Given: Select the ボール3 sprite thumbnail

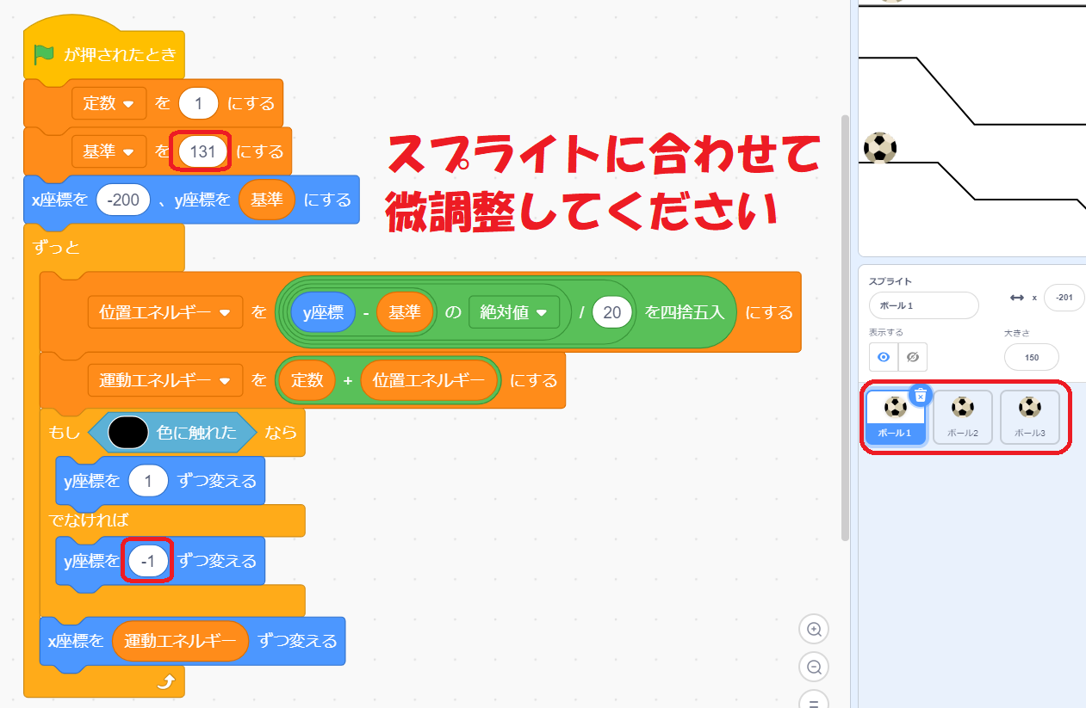Looking at the screenshot, I should pyautogui.click(x=1029, y=416).
